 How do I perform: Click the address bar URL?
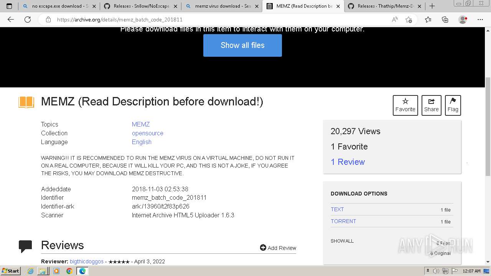click(x=120, y=20)
